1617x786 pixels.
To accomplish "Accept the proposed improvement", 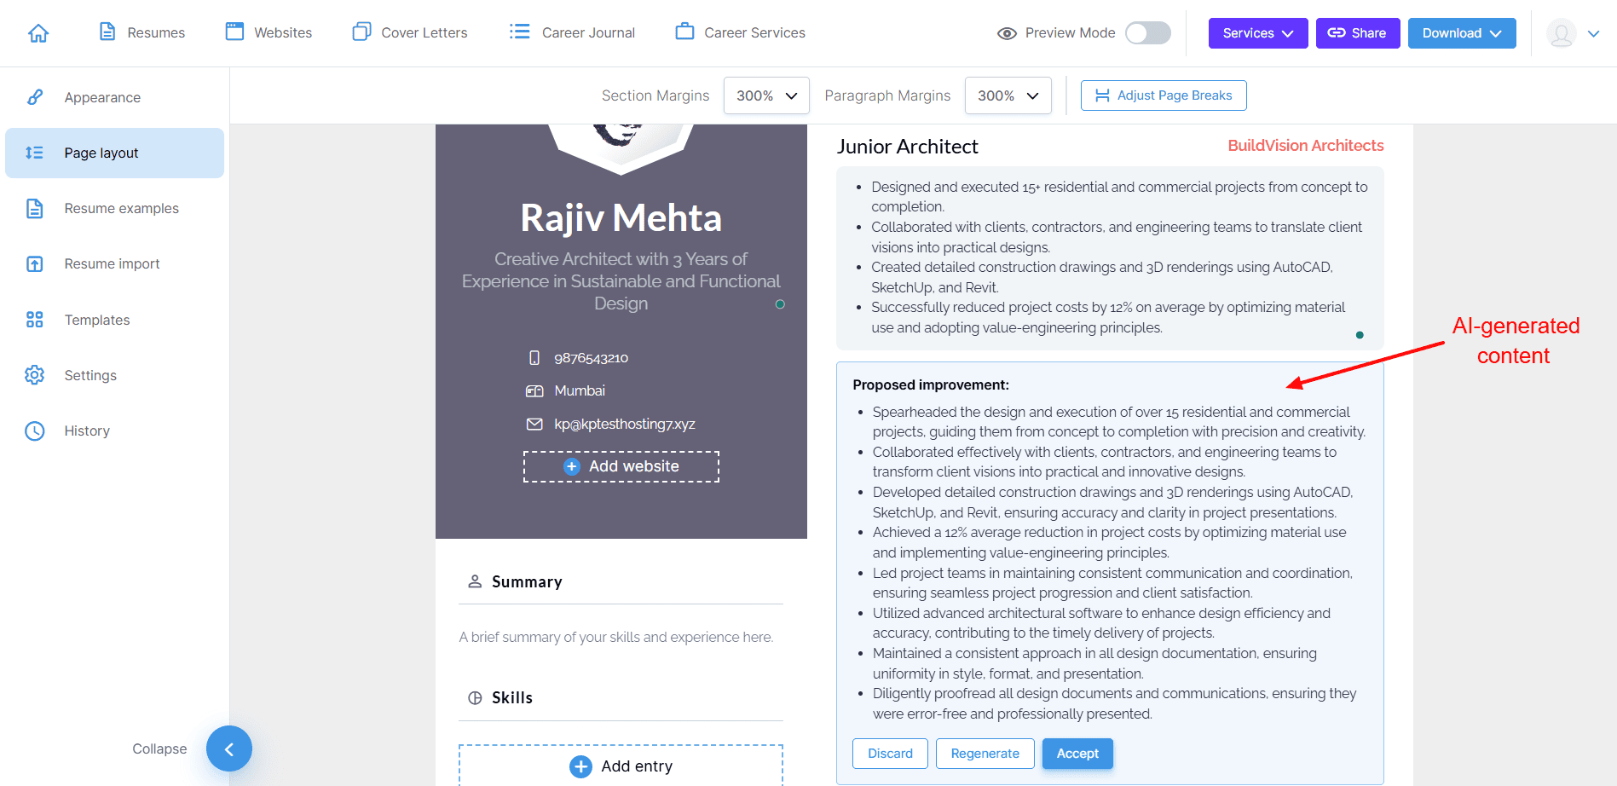I will click(1077, 754).
